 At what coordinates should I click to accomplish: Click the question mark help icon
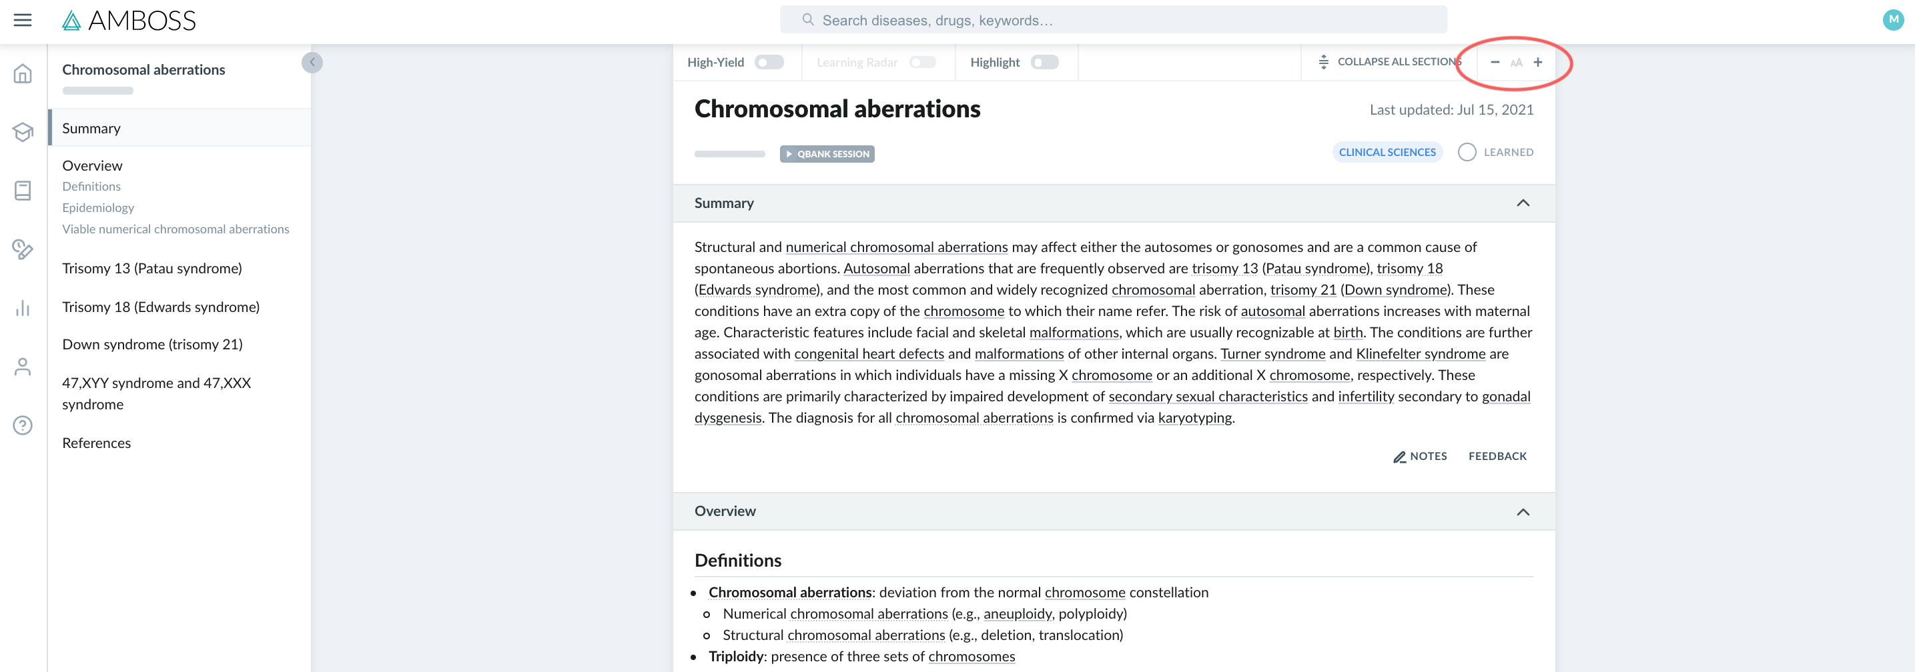click(22, 425)
